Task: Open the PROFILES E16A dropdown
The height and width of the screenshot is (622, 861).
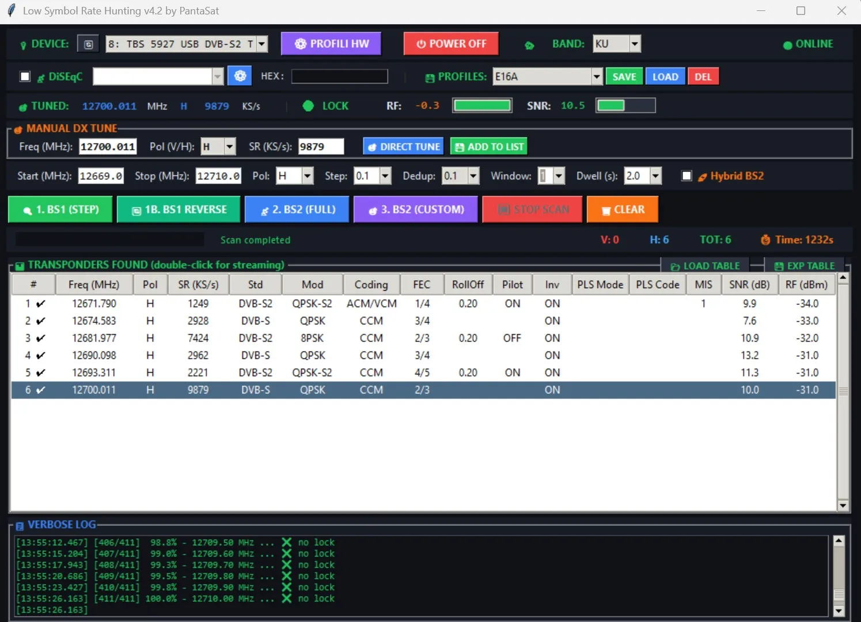Action: click(x=597, y=77)
